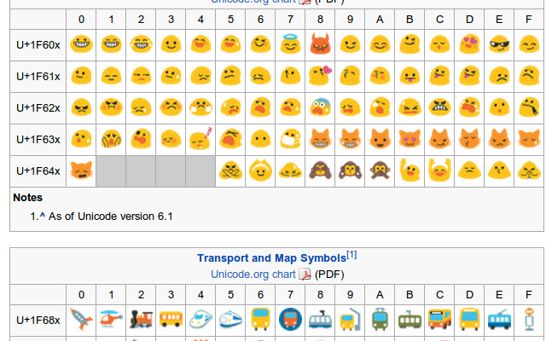Select the helicopter emoji
546x341 pixels.
point(111,320)
